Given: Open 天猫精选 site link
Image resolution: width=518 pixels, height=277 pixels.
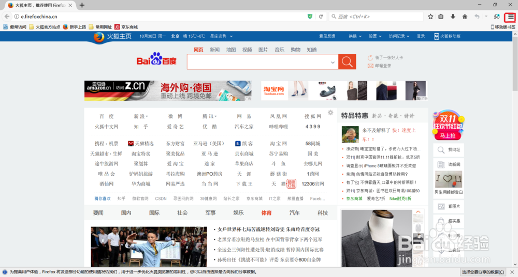Looking at the screenshot, I should tap(141, 144).
